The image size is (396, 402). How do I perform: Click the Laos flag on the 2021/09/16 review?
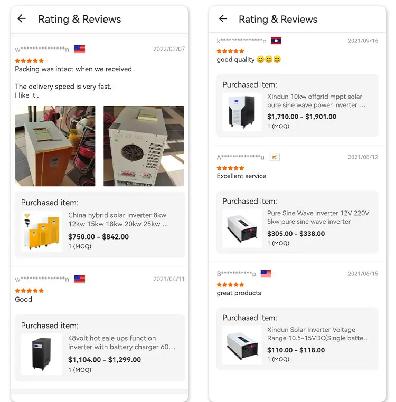[x=276, y=41]
